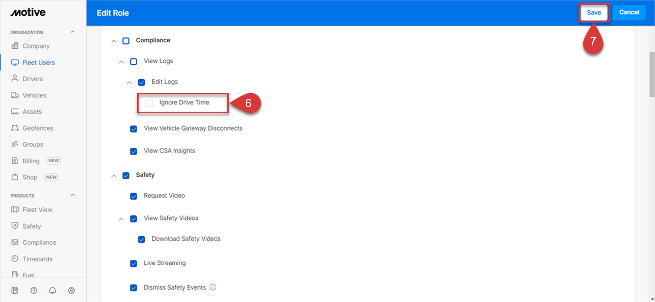Viewport: 655px width, 302px height.
Task: Click the Geofences icon in sidebar
Action: click(x=15, y=128)
